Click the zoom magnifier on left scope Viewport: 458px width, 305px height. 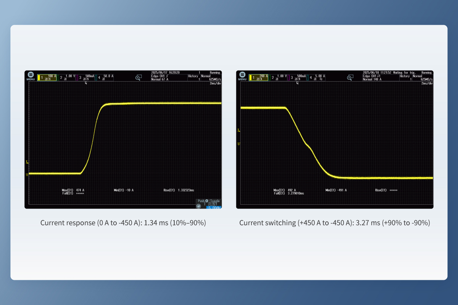point(139,77)
